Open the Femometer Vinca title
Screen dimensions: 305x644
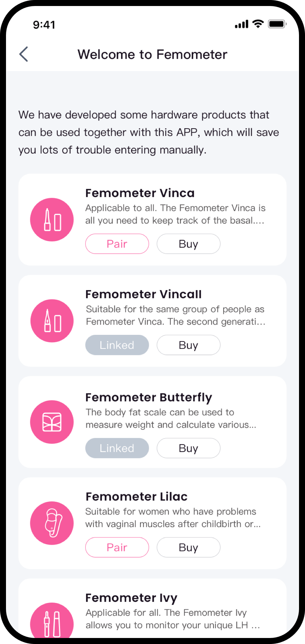click(140, 193)
